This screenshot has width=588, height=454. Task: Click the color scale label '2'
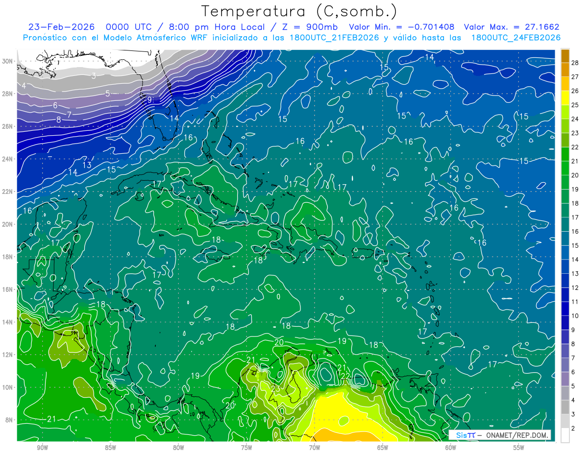tap(573, 428)
